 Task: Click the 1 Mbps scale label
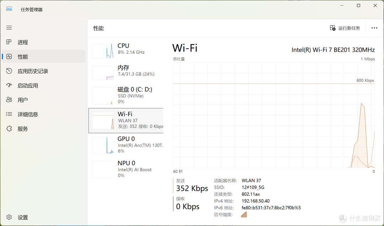pos(368,59)
